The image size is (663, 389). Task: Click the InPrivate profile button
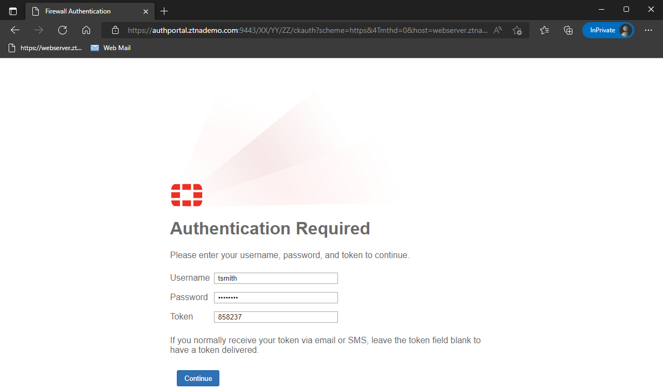coord(607,30)
